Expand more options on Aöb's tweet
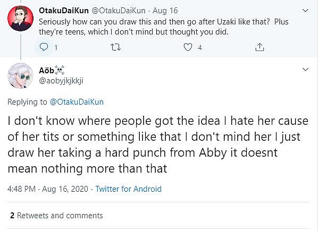 (x=305, y=70)
